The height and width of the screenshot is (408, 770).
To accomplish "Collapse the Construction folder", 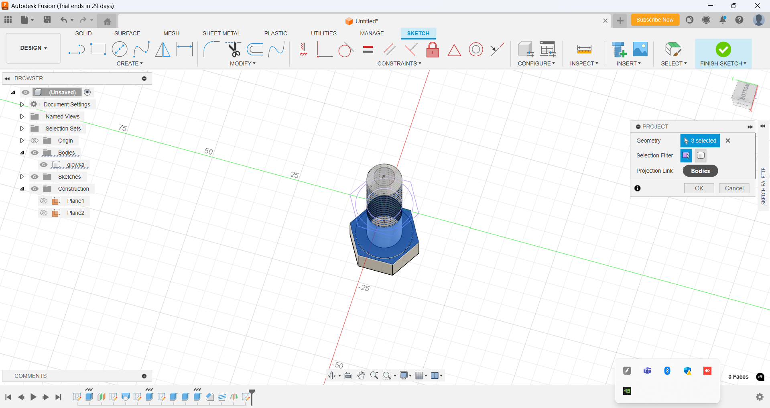I will tap(22, 189).
